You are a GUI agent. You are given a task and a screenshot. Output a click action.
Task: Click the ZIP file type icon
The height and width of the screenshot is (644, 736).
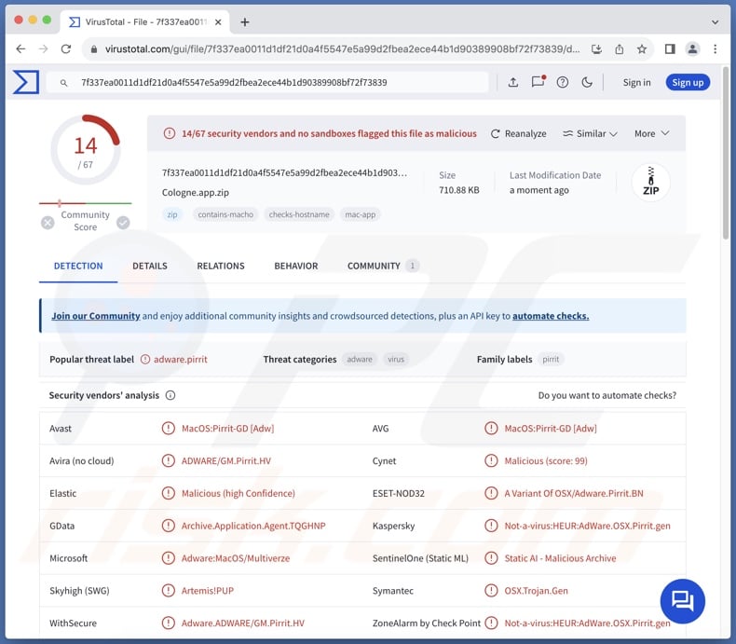click(650, 182)
